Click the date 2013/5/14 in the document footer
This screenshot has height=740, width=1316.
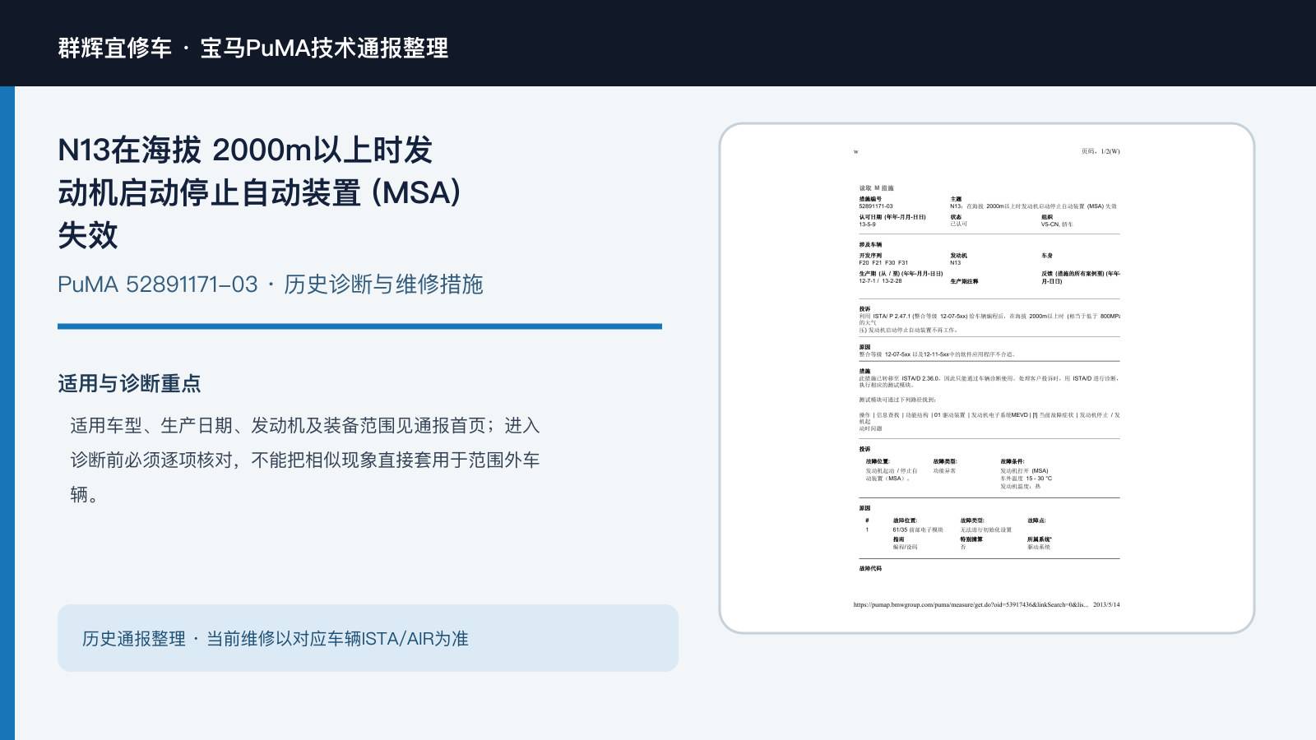pos(1106,604)
